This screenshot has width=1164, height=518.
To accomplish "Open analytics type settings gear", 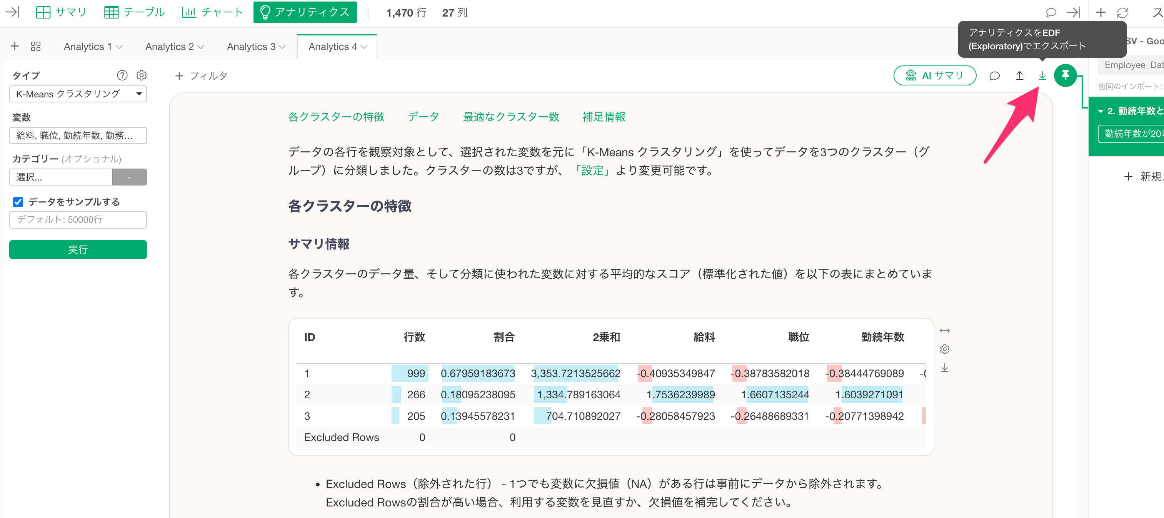I will (142, 75).
